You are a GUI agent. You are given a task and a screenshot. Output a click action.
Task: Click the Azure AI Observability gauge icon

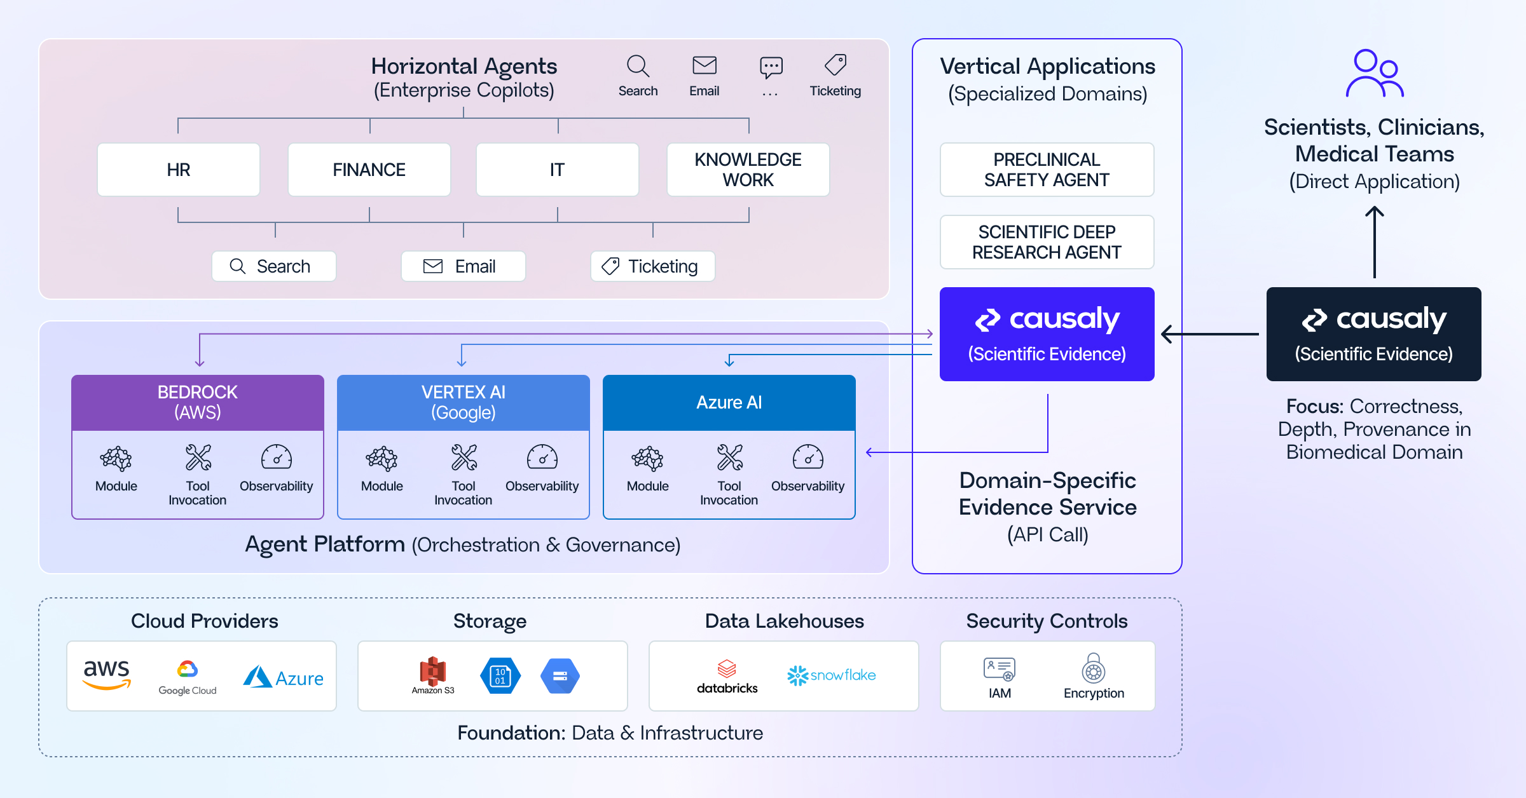808,457
